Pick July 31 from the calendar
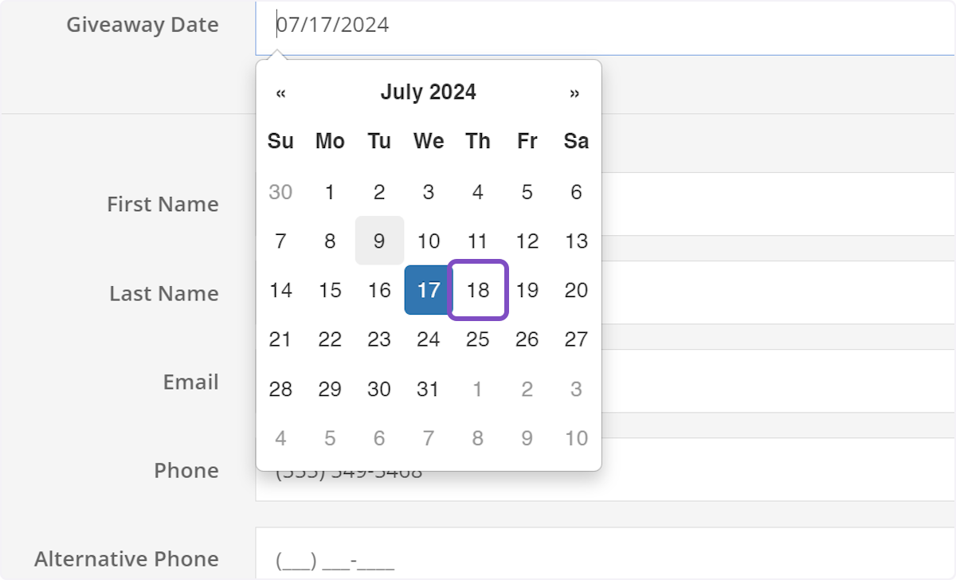Screen dimensions: 956x580 [428, 389]
